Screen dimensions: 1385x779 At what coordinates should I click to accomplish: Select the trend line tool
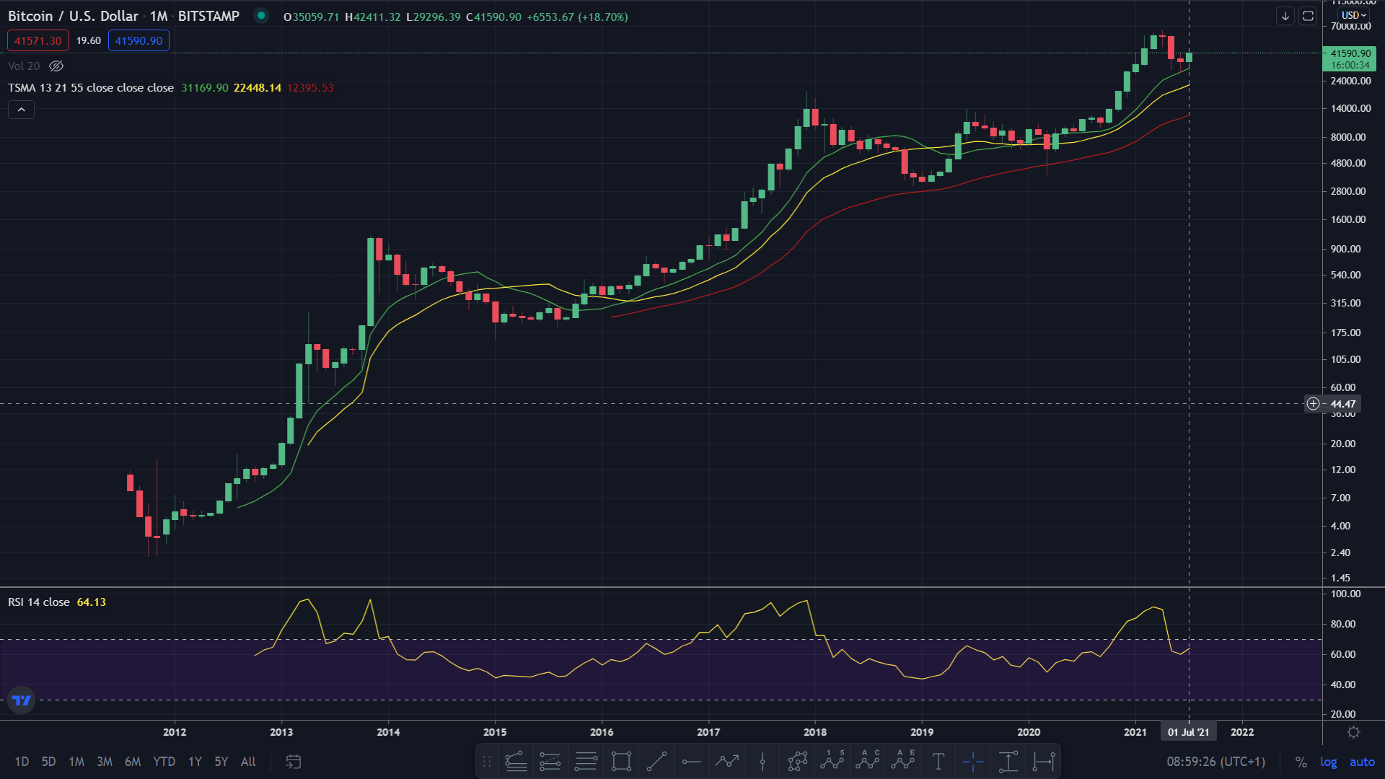(x=656, y=762)
